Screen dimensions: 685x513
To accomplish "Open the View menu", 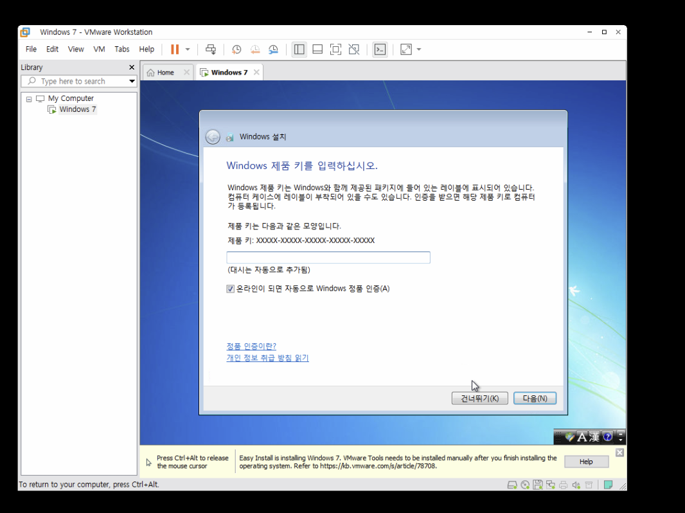I will [x=76, y=49].
